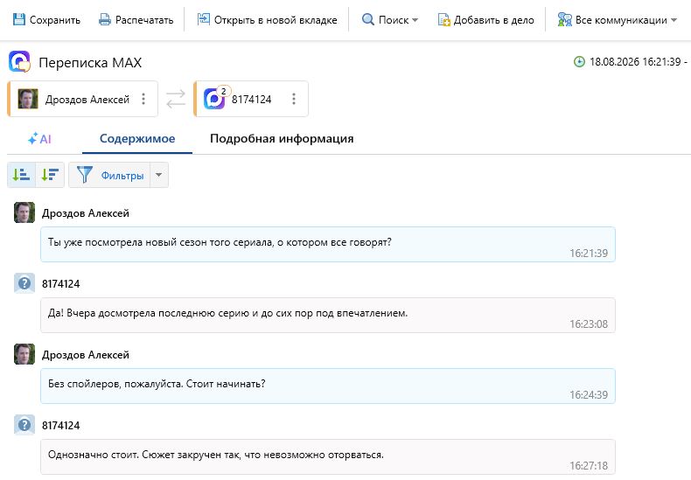The width and height of the screenshot is (691, 480).
Task: Click the Фильтры button label
Action: (122, 175)
